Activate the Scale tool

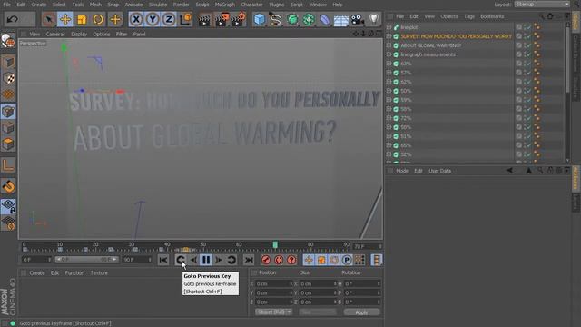click(82, 19)
